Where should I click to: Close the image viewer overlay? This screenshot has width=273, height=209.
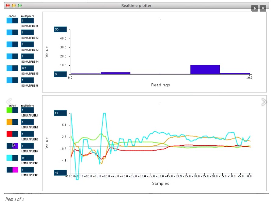pyautogui.click(x=263, y=8)
